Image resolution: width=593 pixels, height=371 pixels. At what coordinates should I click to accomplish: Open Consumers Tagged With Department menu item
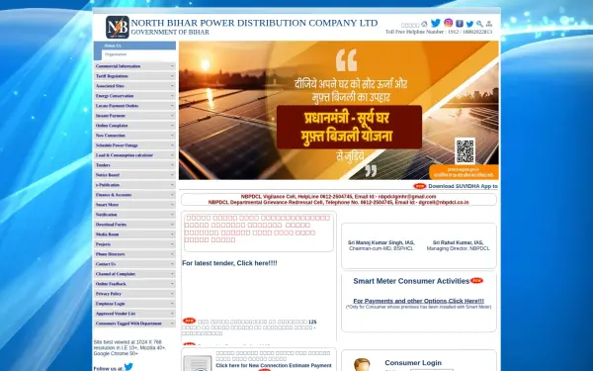[x=134, y=324]
